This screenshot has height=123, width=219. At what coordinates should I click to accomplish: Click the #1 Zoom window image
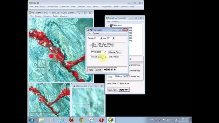(x=88, y=102)
